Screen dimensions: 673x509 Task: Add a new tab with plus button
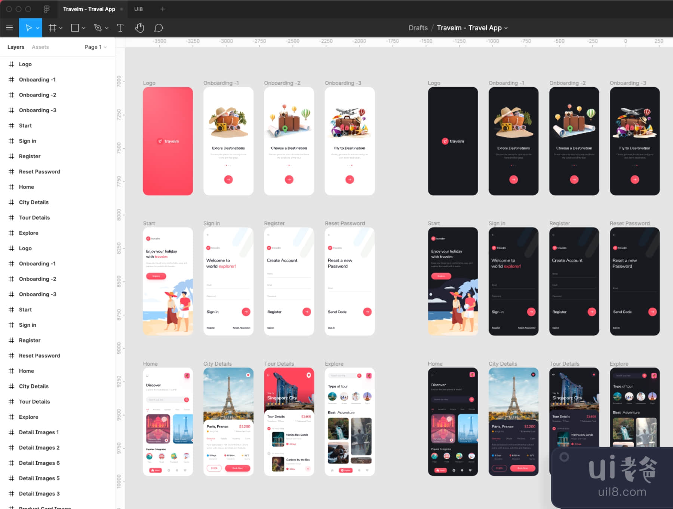[x=162, y=9]
